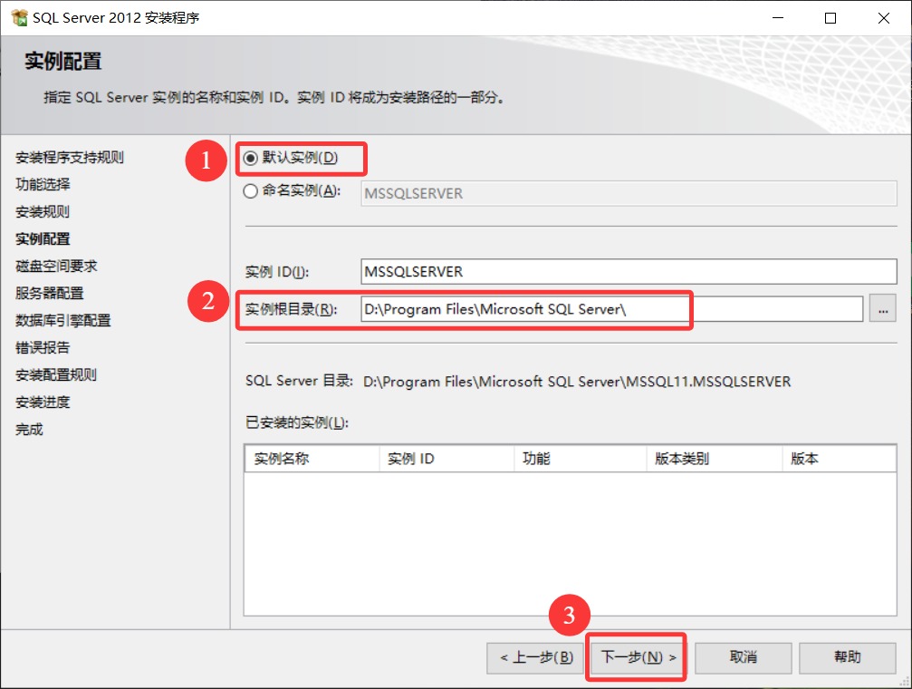Screen dimensions: 912x689
Task: Select 完成 in the step list
Action: [x=29, y=430]
